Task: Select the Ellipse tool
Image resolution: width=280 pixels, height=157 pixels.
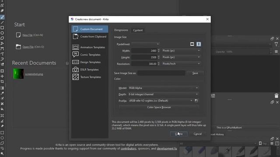Action: [x=2, y=33]
